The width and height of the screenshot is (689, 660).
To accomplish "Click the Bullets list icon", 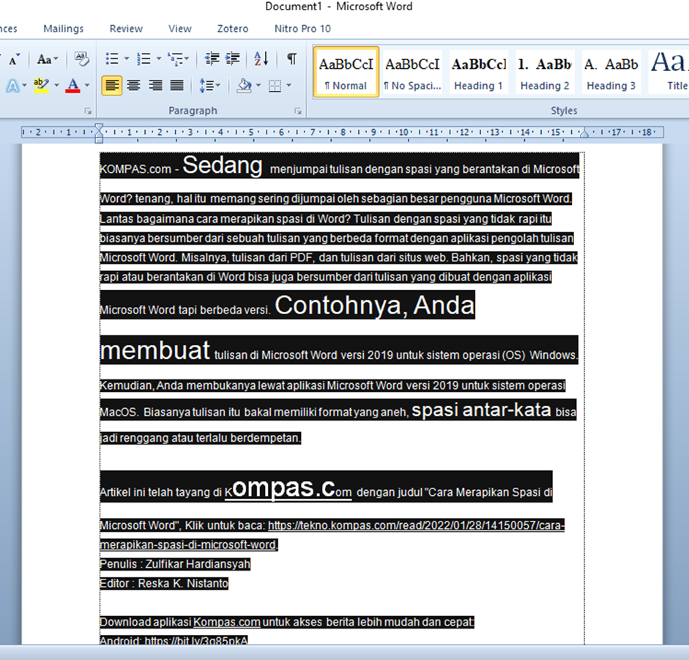I will coord(112,59).
